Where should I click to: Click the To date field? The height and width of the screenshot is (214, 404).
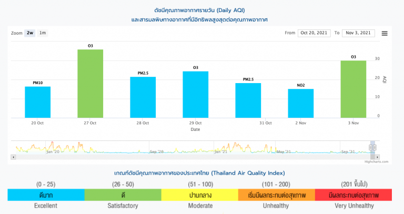click(359, 33)
